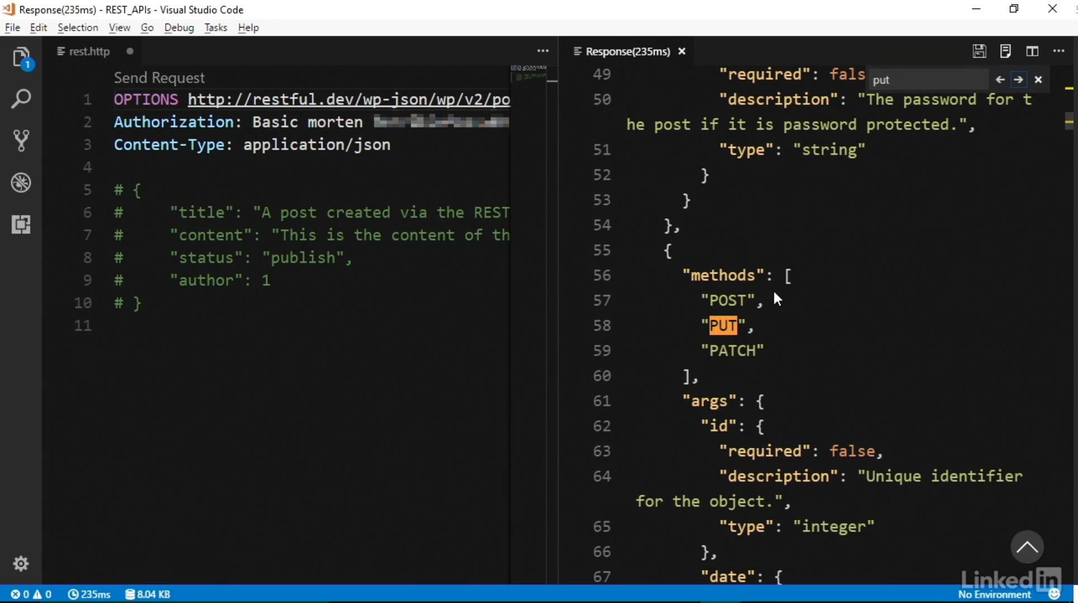Click the commented "author": 1 line

192,280
